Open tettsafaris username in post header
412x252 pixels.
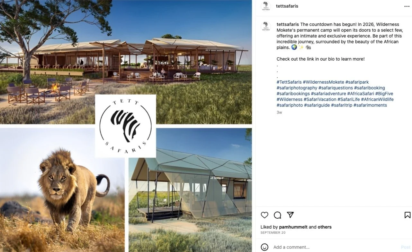tap(287, 6)
